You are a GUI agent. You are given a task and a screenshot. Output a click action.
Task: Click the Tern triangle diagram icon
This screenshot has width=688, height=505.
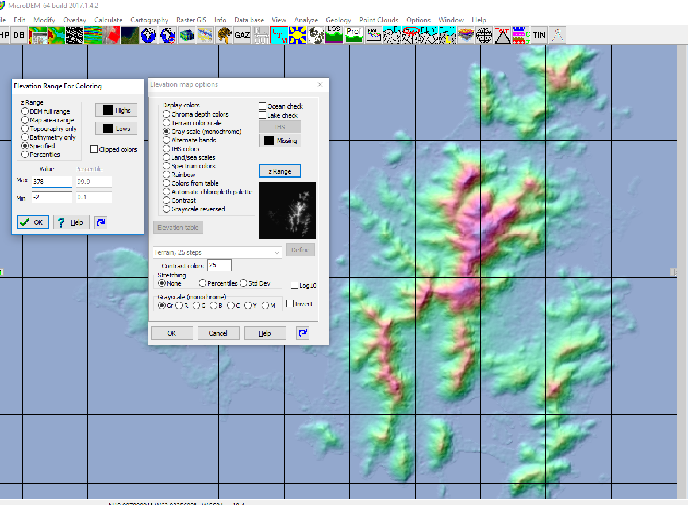click(x=502, y=35)
